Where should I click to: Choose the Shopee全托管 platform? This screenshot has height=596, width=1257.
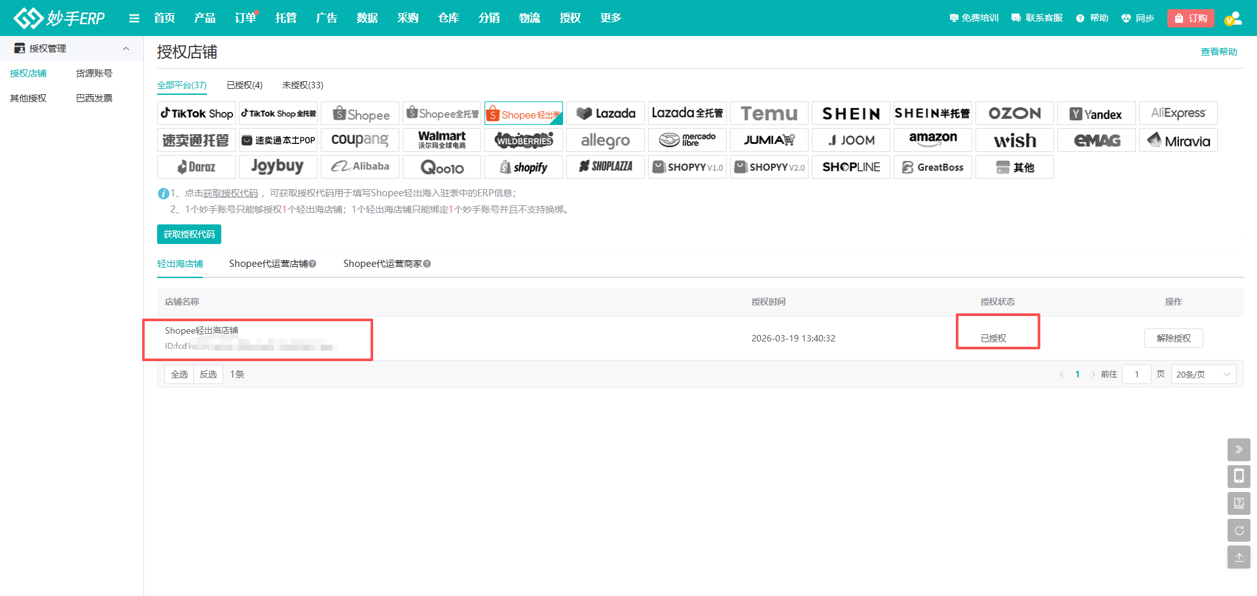(442, 113)
